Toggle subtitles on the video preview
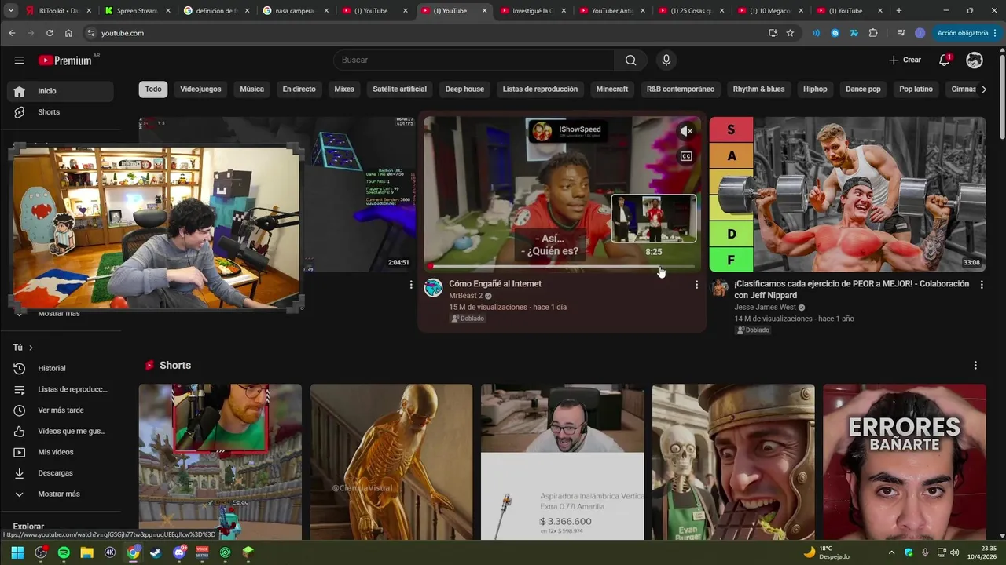Screen dimensions: 1006x565 686,156
